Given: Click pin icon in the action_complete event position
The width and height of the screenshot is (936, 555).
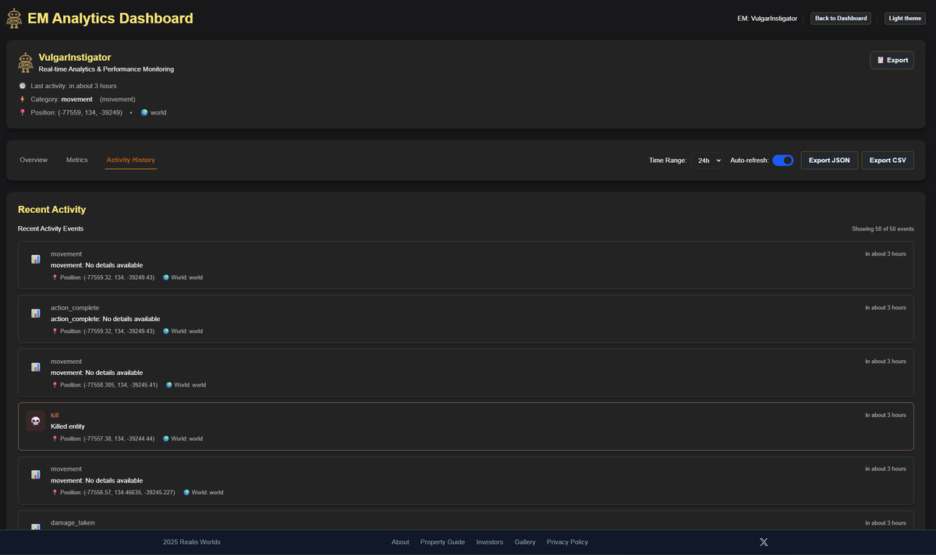Looking at the screenshot, I should [55, 331].
